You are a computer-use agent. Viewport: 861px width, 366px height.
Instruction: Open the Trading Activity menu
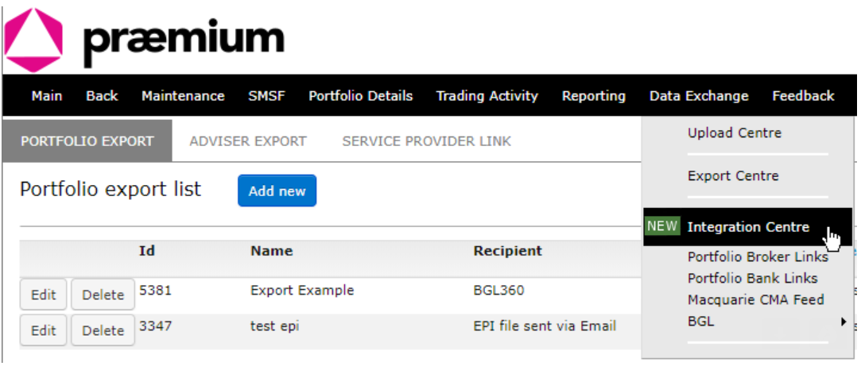(487, 96)
